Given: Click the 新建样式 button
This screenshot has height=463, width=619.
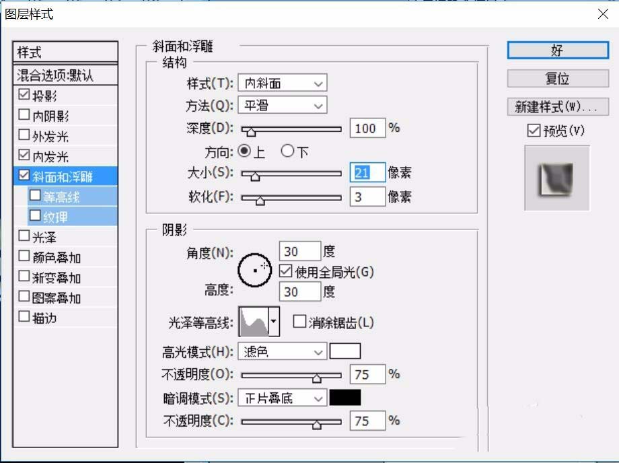Looking at the screenshot, I should [x=556, y=106].
